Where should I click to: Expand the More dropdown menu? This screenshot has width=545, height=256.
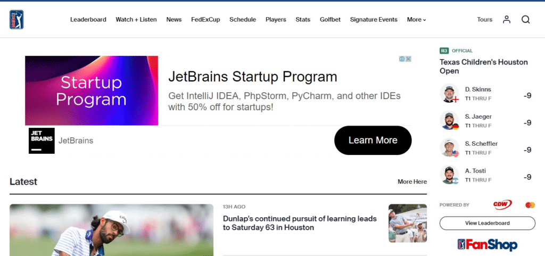tap(416, 20)
